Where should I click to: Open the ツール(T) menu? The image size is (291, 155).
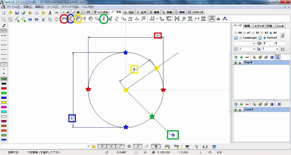52,6
